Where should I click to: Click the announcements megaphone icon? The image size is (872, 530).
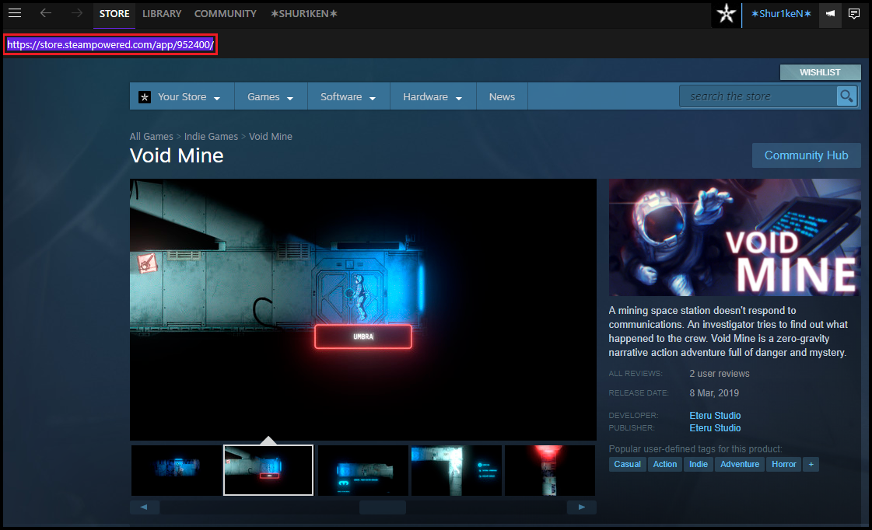831,14
